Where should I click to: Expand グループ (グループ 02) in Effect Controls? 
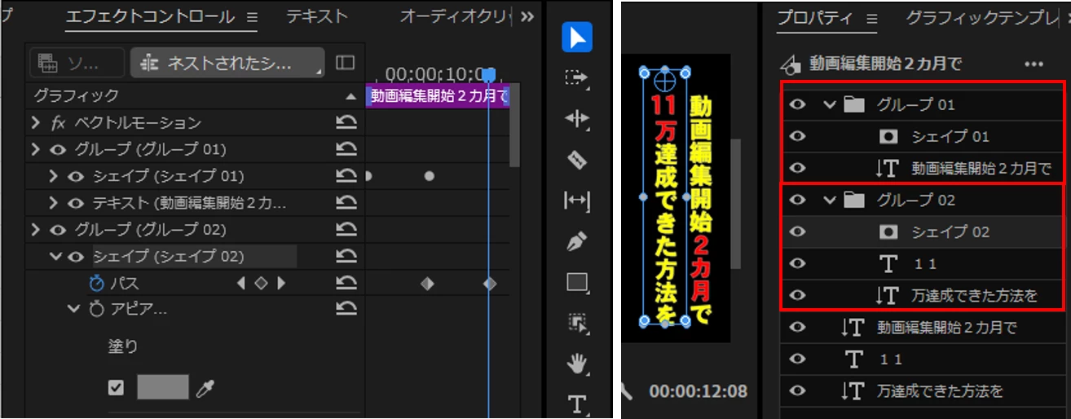tap(35, 230)
